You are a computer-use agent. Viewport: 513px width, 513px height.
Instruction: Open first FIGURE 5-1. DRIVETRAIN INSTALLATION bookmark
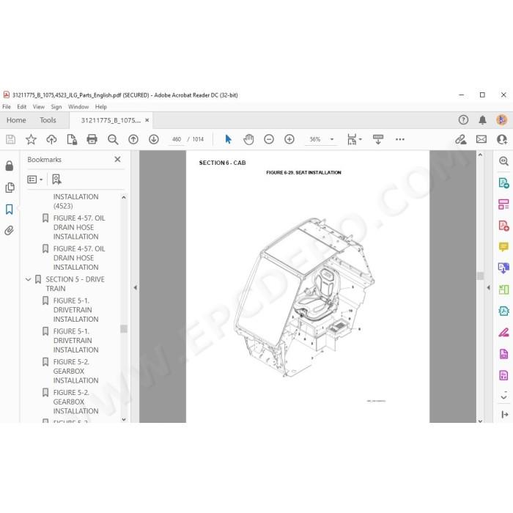click(75, 310)
